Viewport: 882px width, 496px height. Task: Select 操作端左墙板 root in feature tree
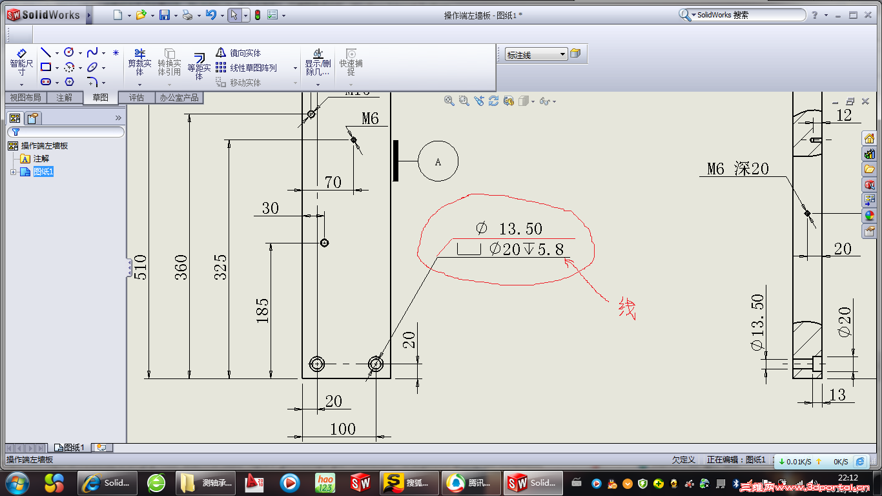point(38,146)
